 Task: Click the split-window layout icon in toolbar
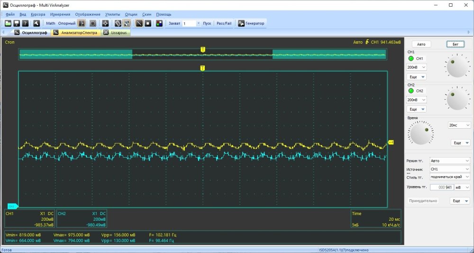[x=82, y=23]
